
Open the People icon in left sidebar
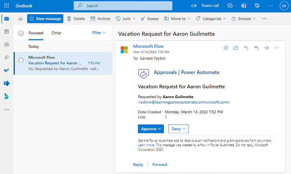[x=7, y=44]
